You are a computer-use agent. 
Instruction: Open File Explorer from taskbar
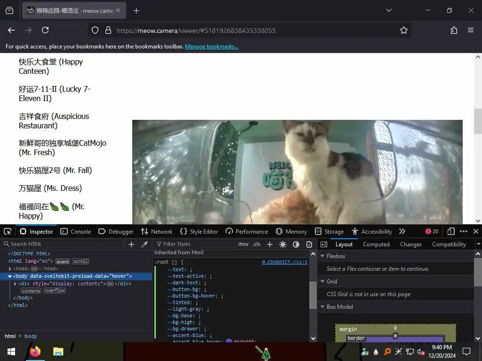[58, 352]
